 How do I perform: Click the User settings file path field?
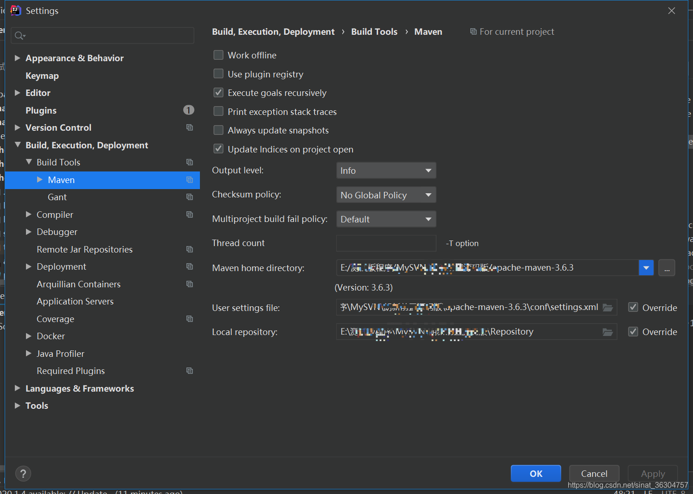[476, 307]
